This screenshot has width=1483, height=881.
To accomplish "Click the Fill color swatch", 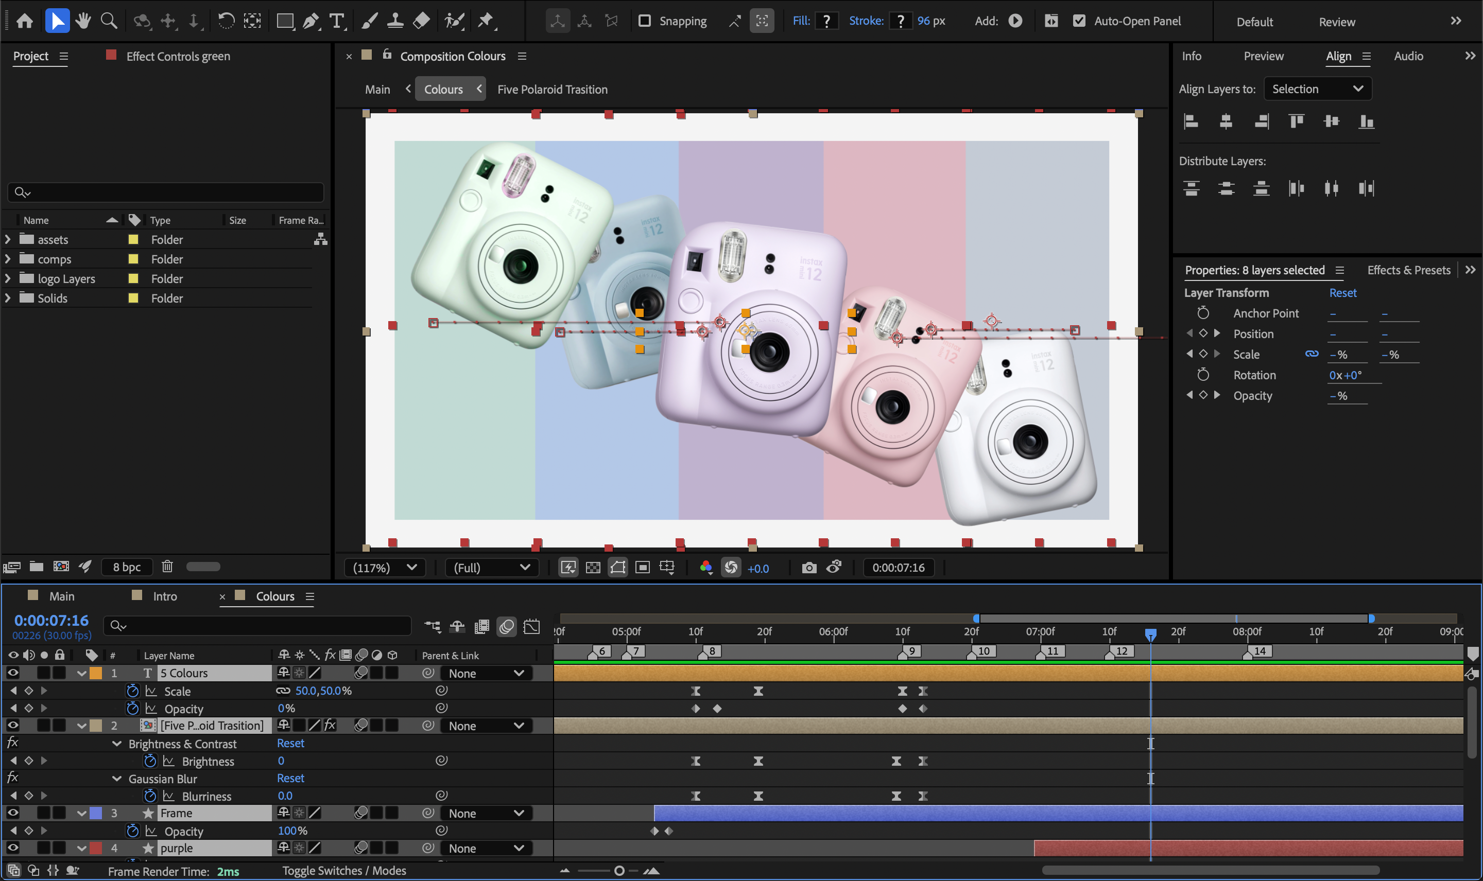I will click(x=826, y=20).
